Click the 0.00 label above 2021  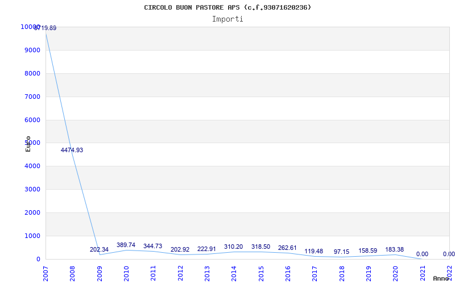pyautogui.click(x=422, y=254)
